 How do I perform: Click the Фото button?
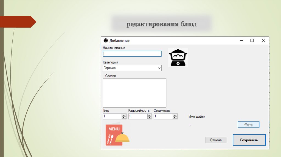pos(248,125)
